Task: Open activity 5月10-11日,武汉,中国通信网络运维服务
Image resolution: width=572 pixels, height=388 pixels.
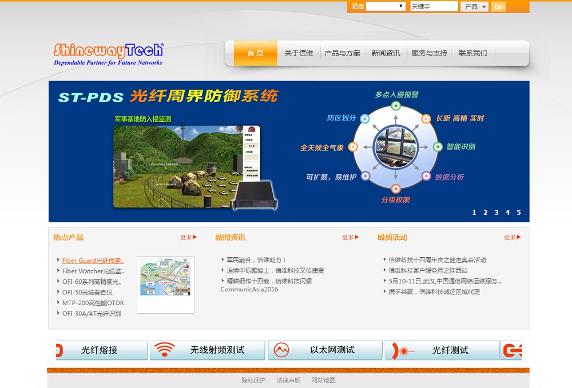Action: pos(444,281)
